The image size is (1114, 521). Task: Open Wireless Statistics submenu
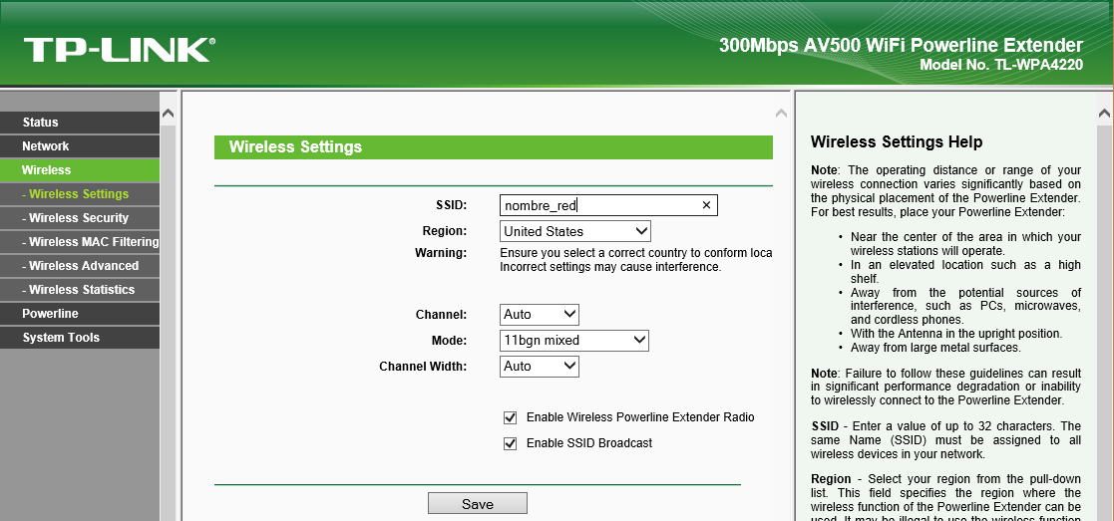coord(80,290)
